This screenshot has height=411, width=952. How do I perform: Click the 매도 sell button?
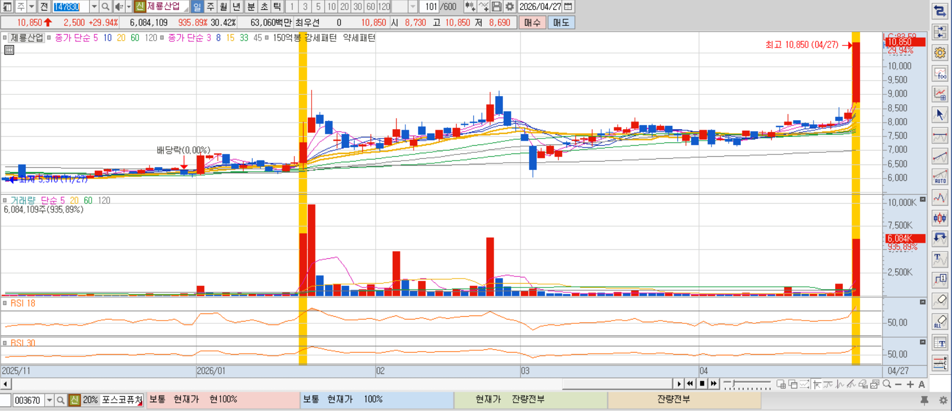(x=561, y=23)
